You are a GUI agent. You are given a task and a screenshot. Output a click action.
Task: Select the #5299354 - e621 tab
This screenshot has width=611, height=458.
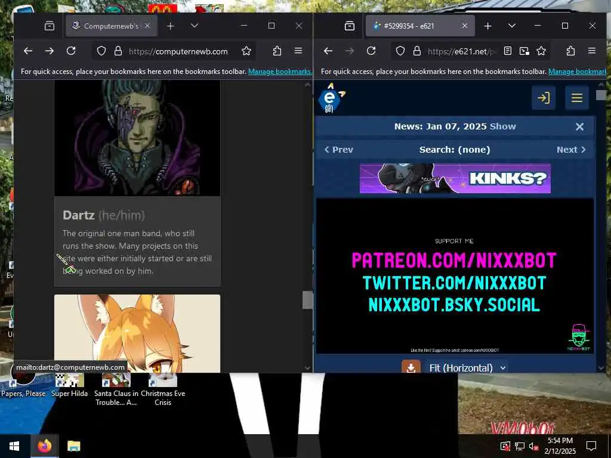click(x=420, y=26)
